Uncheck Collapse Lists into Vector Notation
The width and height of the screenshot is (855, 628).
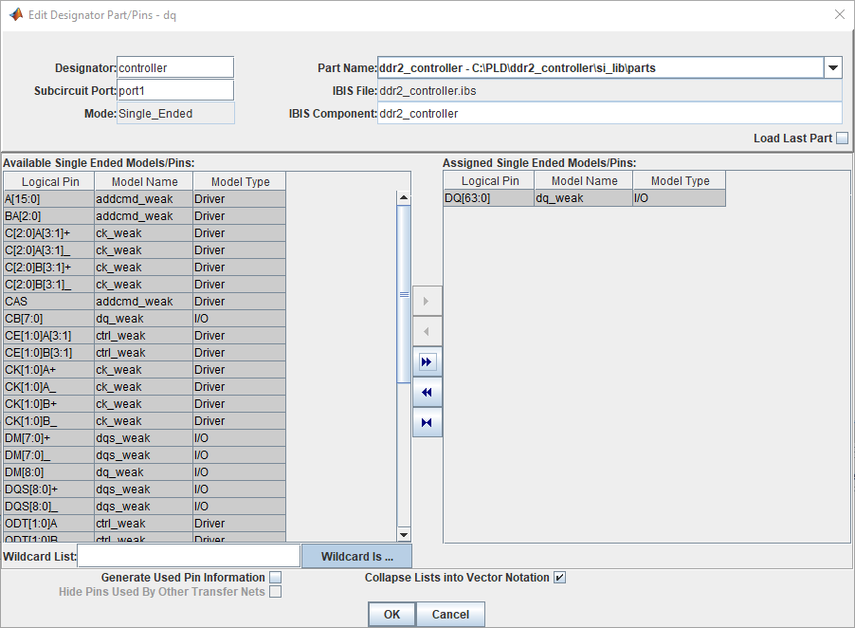(559, 577)
